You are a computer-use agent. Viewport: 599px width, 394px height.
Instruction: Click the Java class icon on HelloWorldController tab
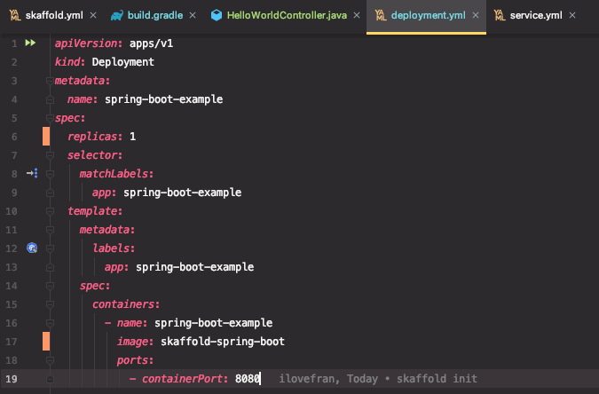217,15
